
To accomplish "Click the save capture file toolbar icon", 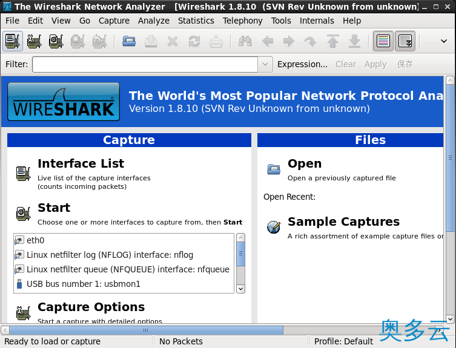I will (151, 41).
